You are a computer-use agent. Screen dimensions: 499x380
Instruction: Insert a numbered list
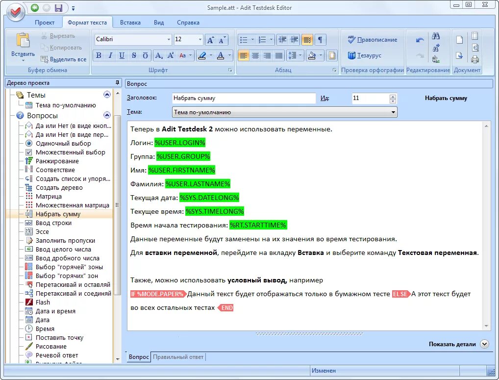coord(262,39)
